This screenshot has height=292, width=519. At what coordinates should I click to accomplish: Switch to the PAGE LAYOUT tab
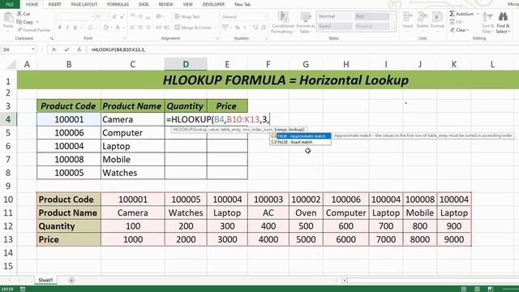[x=84, y=4]
